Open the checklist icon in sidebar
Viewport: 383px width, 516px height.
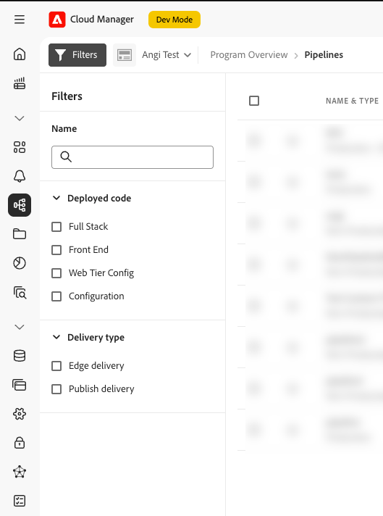pos(20,501)
